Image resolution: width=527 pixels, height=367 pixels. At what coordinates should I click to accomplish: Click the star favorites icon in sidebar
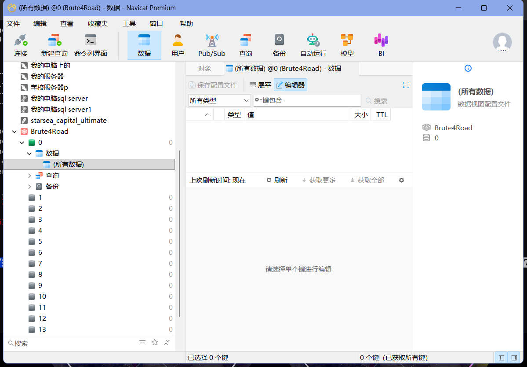point(155,342)
